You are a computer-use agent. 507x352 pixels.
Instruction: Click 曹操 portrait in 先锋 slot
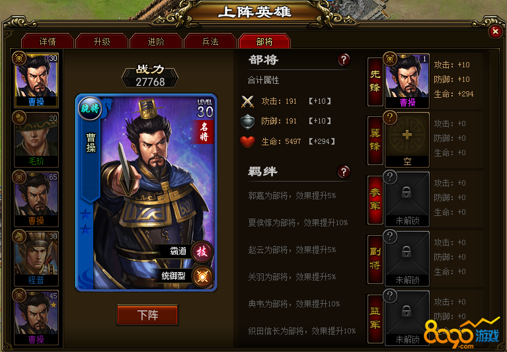pos(407,81)
